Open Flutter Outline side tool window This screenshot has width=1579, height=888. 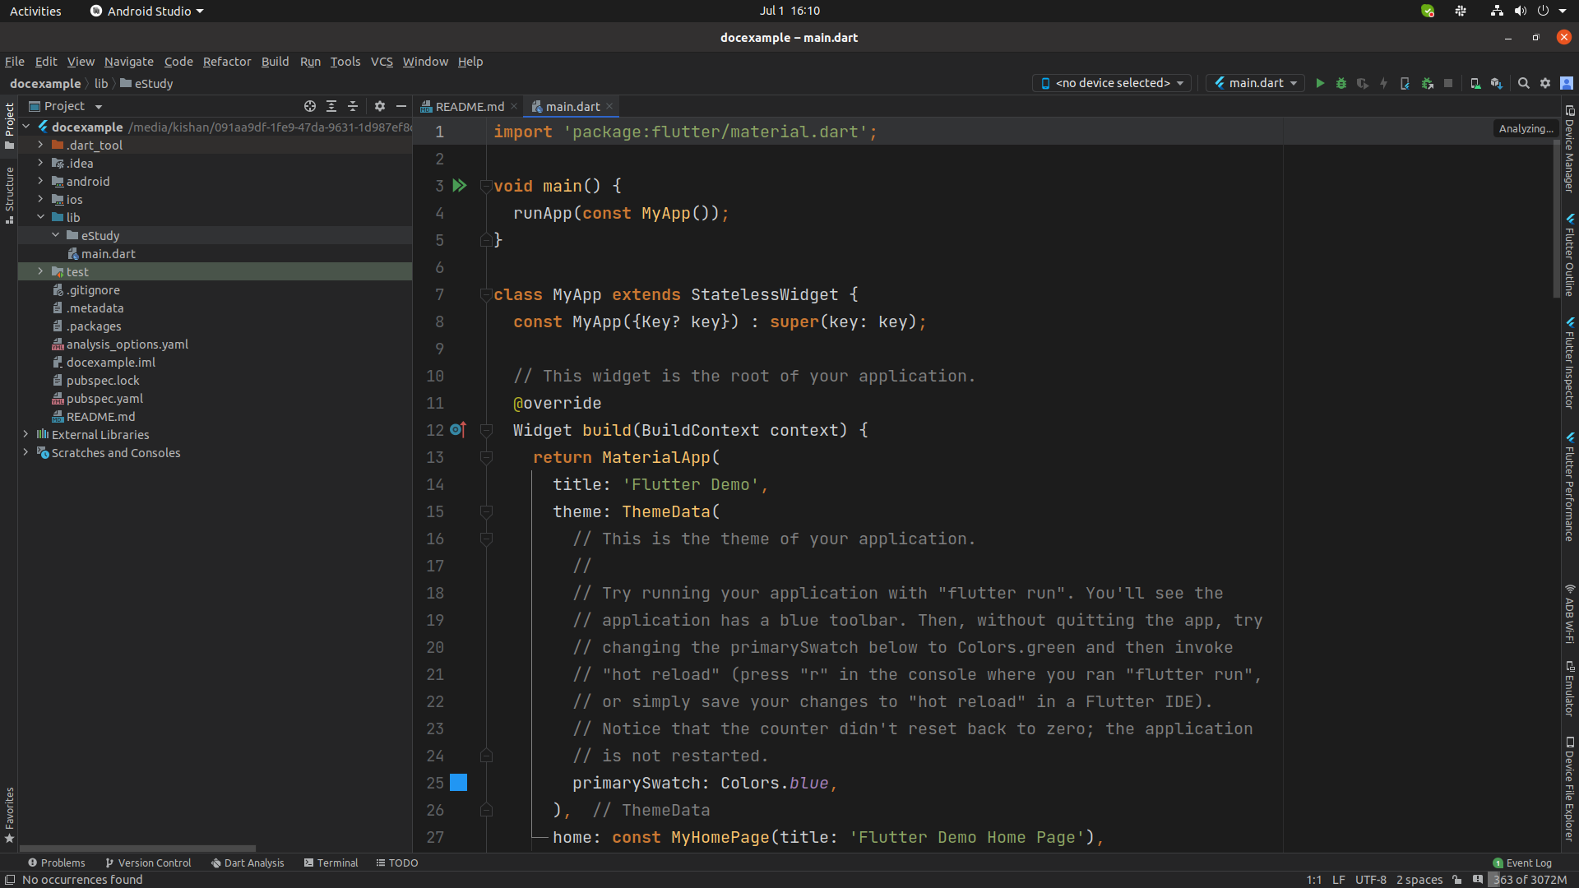(1570, 255)
